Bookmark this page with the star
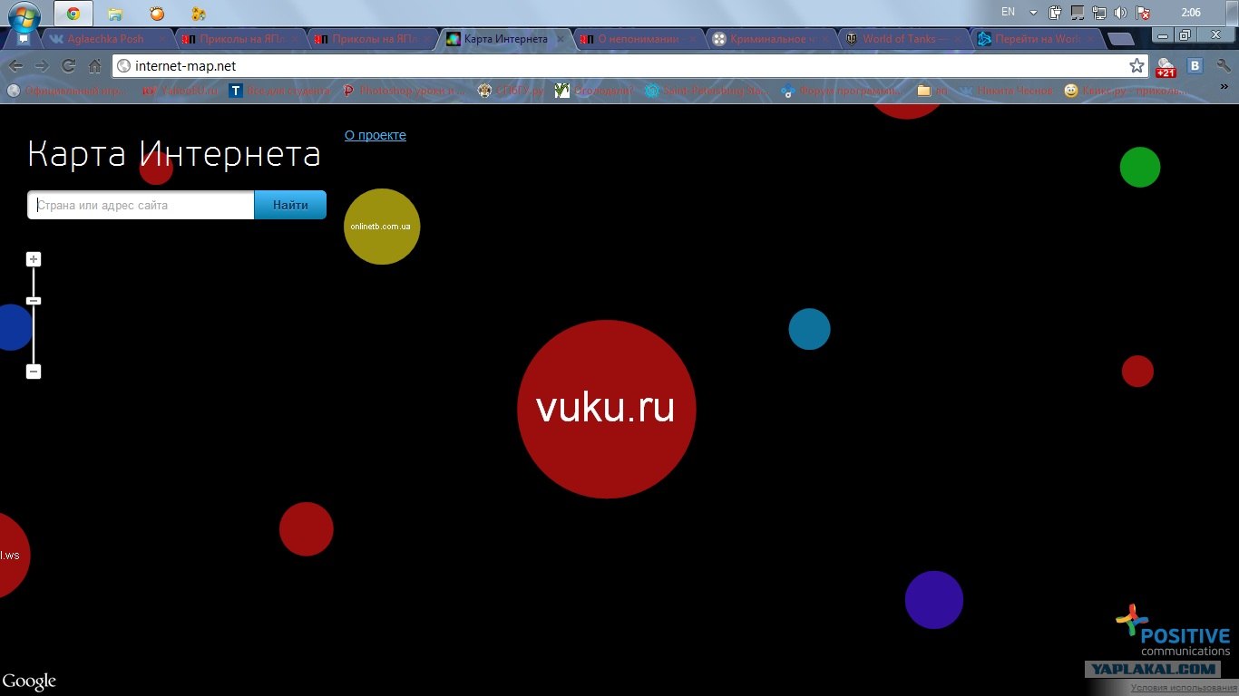The height and width of the screenshot is (696, 1239). tap(1137, 66)
